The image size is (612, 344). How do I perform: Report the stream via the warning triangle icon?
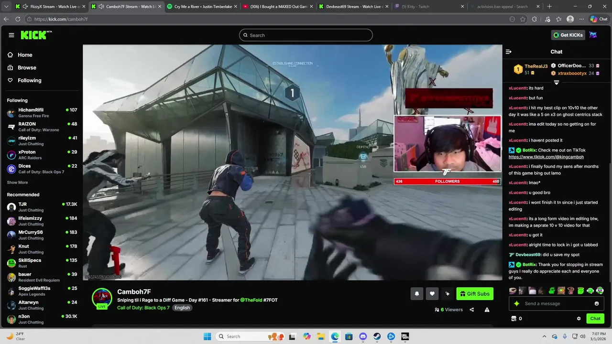(x=487, y=310)
